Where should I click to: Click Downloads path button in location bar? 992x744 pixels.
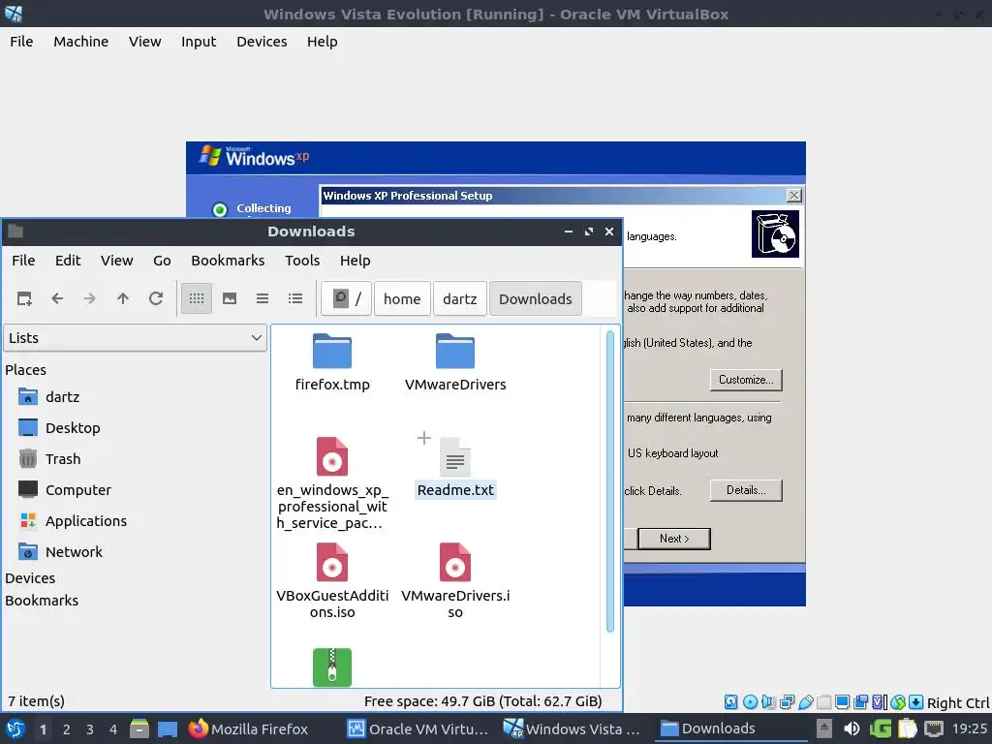[x=535, y=298]
